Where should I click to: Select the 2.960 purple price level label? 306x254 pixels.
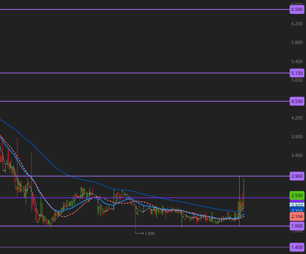pos(297,176)
